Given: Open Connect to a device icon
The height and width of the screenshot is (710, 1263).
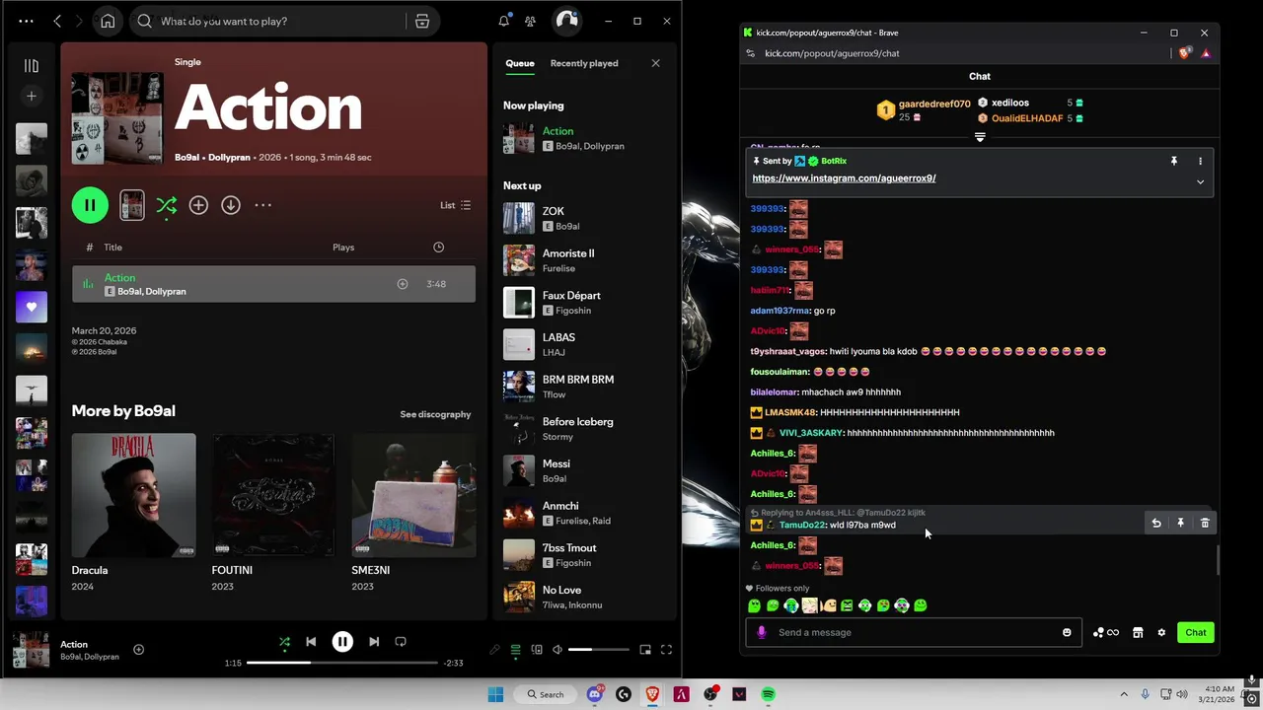Looking at the screenshot, I should click(x=537, y=650).
